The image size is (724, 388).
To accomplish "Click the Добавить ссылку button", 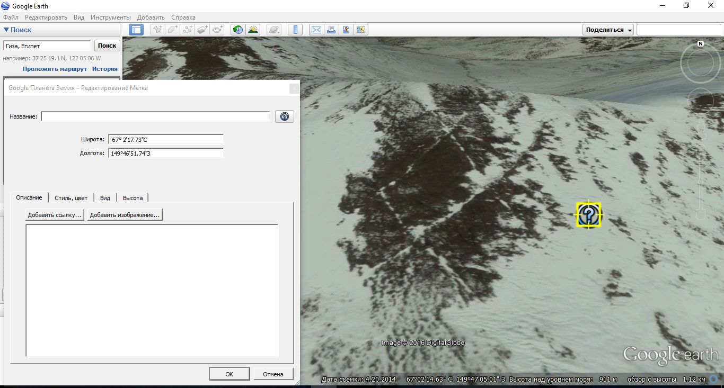I will pos(55,215).
